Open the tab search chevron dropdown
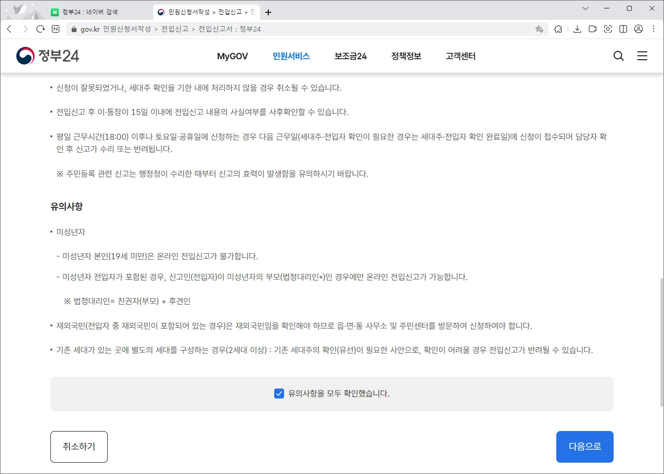 (585, 8)
